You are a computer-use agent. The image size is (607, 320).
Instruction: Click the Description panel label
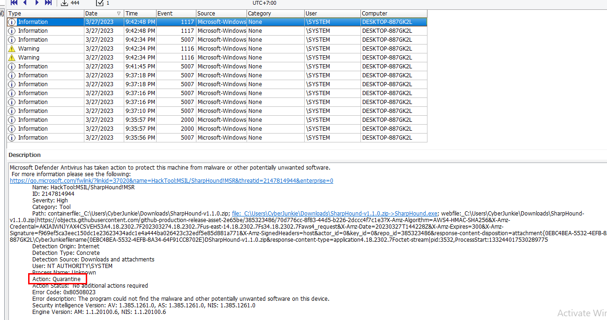[24, 155]
